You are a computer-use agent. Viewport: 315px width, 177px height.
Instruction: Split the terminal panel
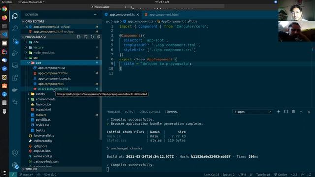click(286, 112)
